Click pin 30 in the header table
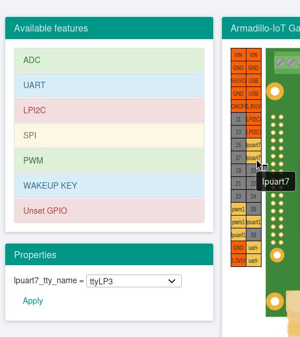Screen dimensions: 300x337 coord(253,235)
